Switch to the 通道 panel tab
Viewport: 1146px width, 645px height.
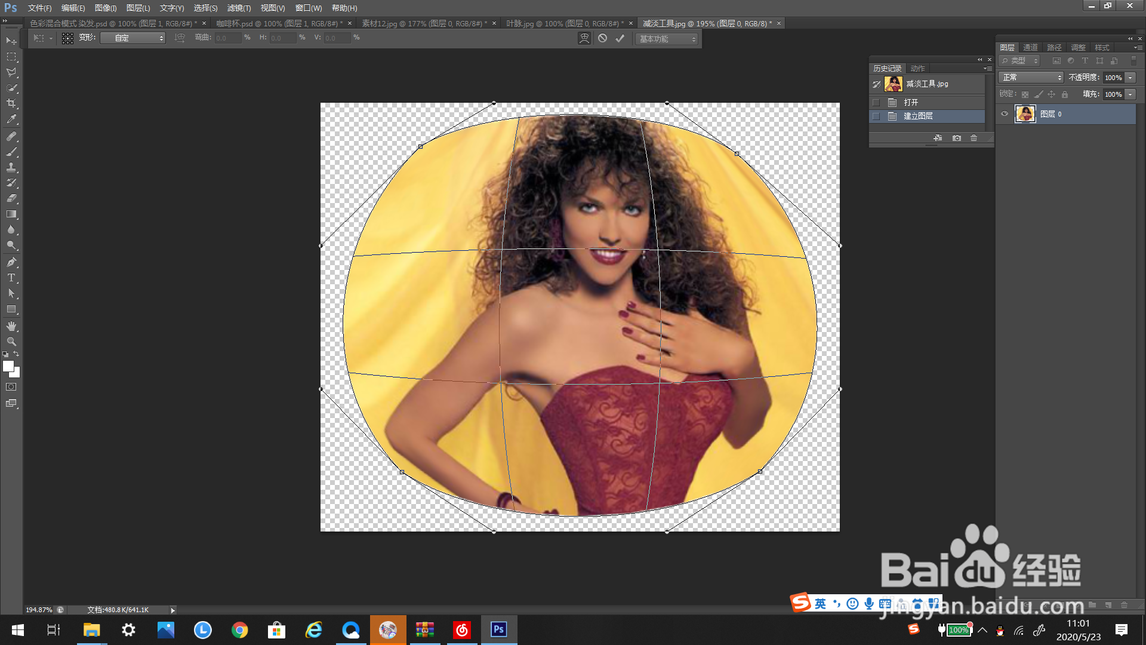pyautogui.click(x=1030, y=48)
